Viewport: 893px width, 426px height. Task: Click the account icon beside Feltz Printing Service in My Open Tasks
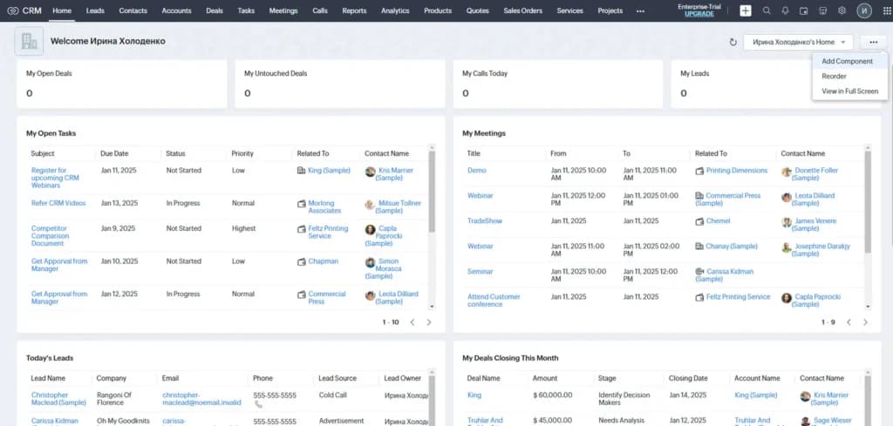301,228
